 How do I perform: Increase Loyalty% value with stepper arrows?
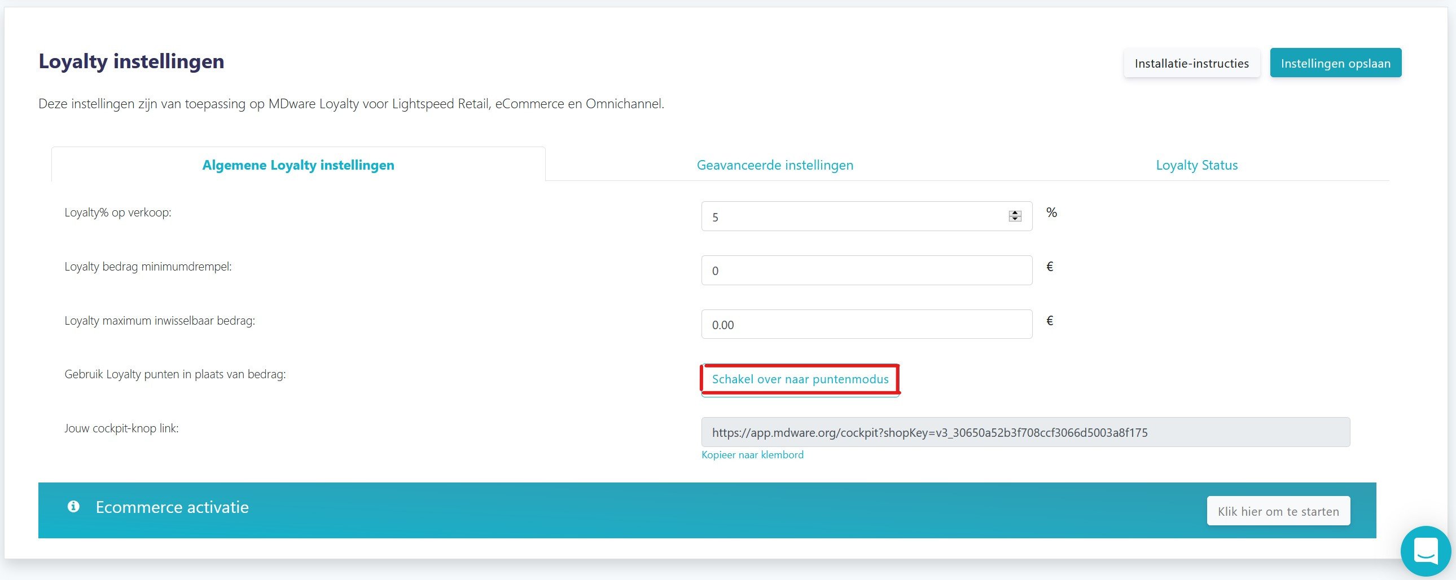pos(1015,213)
